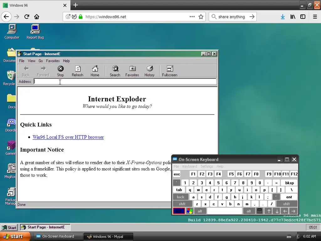
Task: Click into InternetE Address field
Action: (x=125, y=82)
